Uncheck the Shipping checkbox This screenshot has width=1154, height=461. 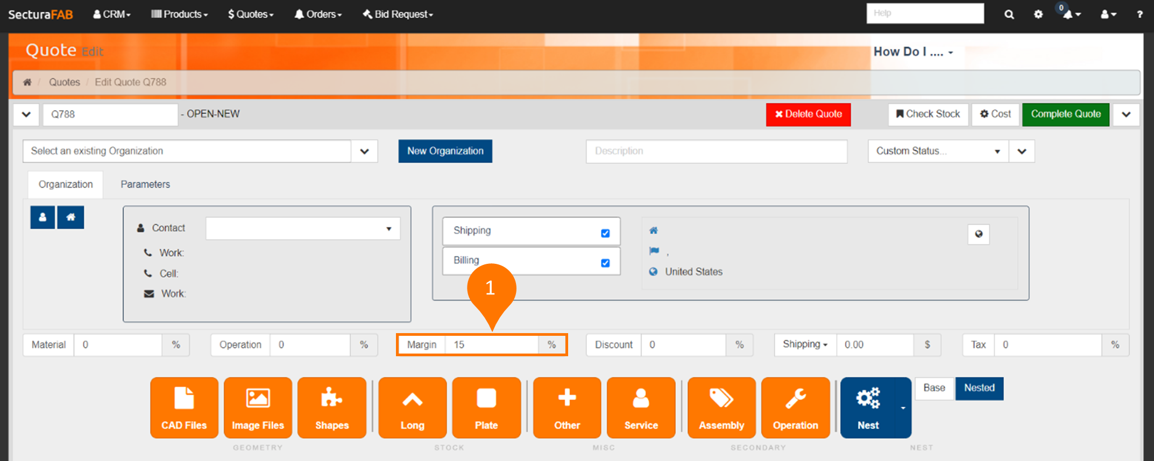pos(605,233)
